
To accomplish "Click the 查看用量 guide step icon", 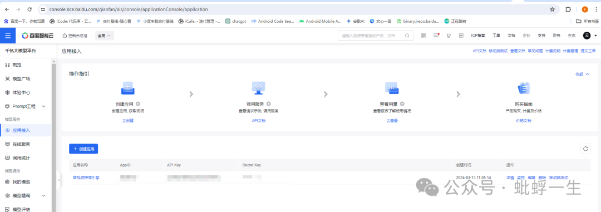I will pos(392,88).
